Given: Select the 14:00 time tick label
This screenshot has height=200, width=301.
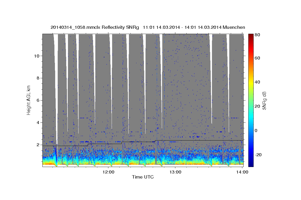Looking at the screenshot, I should coord(242,172).
